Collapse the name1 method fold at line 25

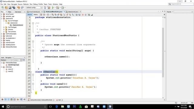33,75
